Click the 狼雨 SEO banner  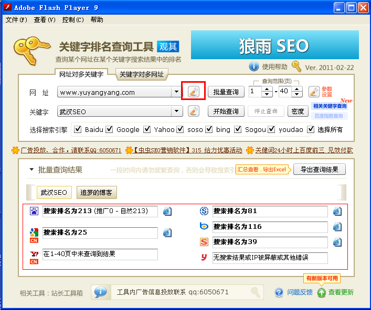274,45
